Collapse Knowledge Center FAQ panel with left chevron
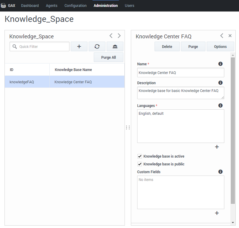Image resolution: width=239 pixels, height=228 pixels. pyautogui.click(x=222, y=36)
